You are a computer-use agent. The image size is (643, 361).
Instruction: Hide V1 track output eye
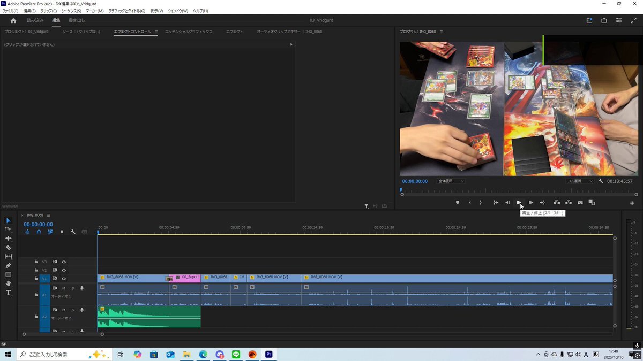[64, 278]
